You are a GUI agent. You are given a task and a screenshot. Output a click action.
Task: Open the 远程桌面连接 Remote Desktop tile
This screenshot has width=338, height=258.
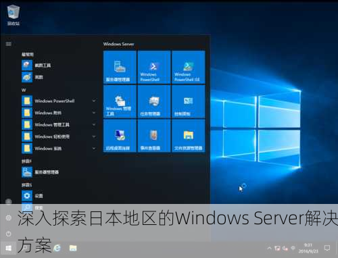click(120, 136)
